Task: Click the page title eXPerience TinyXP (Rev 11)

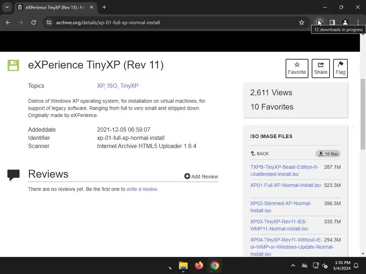Action: pos(96,65)
